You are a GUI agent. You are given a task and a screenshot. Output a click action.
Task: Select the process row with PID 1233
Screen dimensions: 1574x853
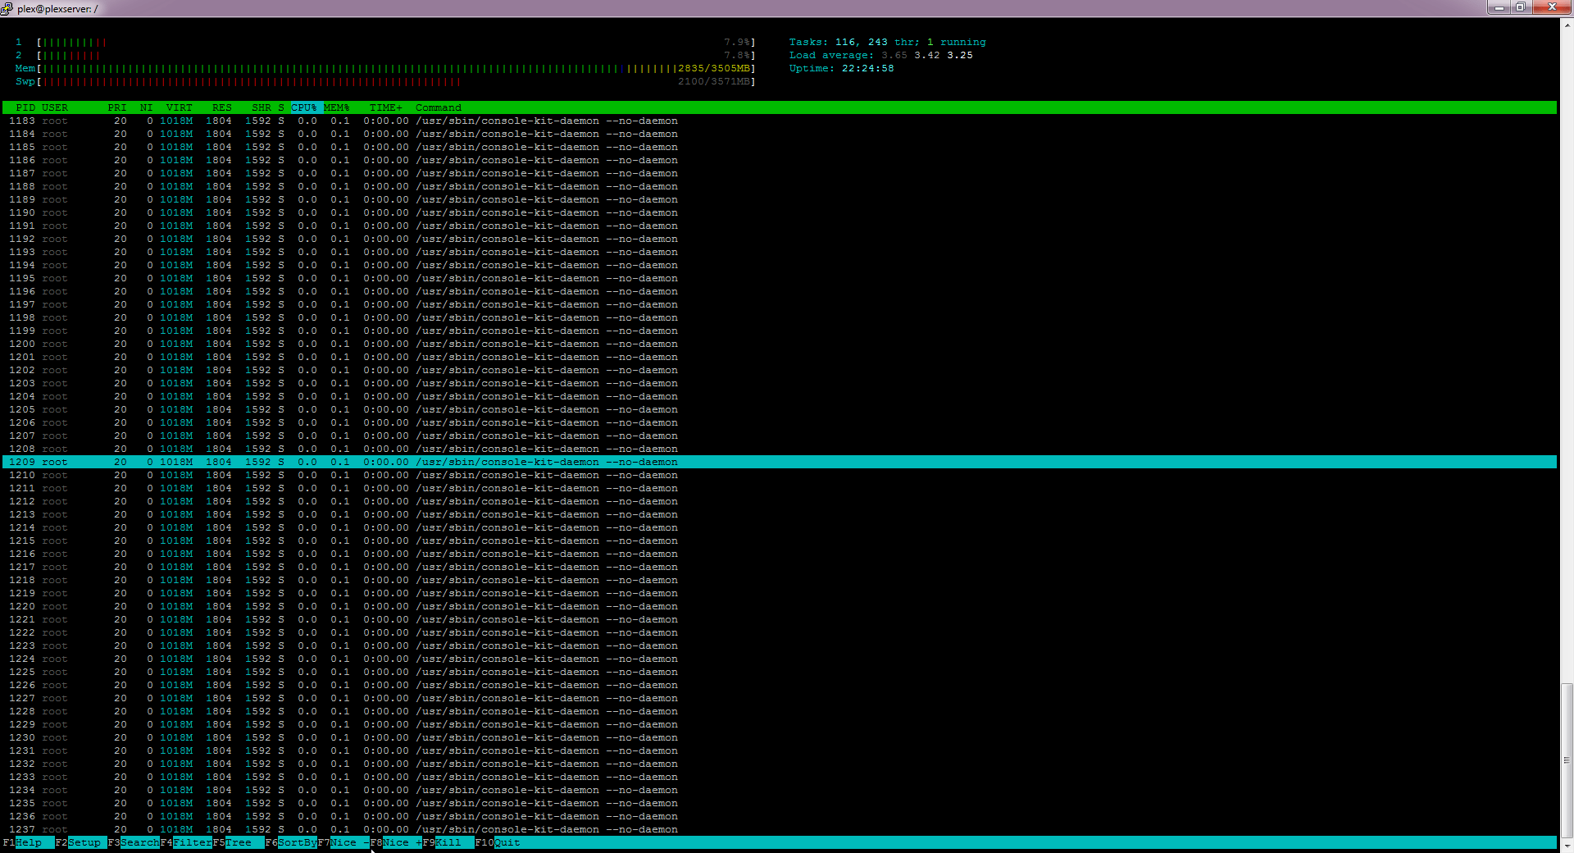pos(780,778)
